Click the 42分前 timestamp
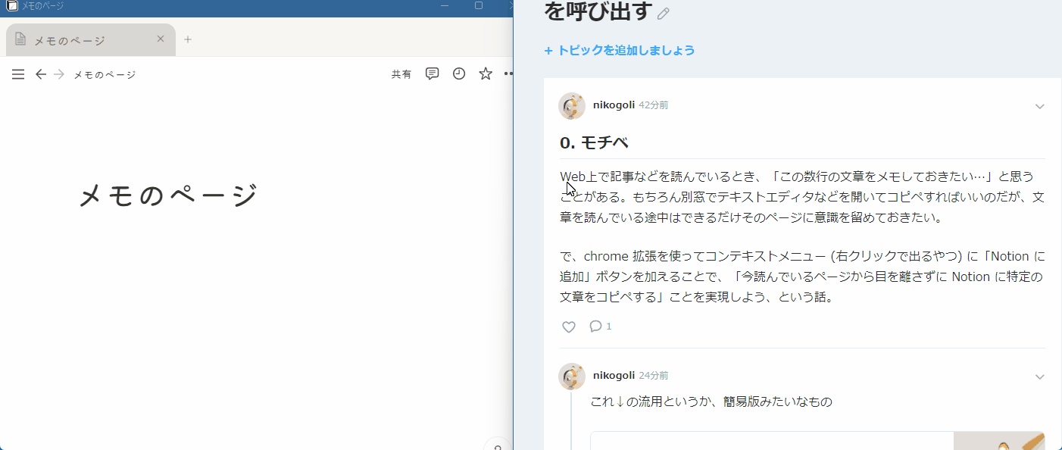 click(654, 105)
